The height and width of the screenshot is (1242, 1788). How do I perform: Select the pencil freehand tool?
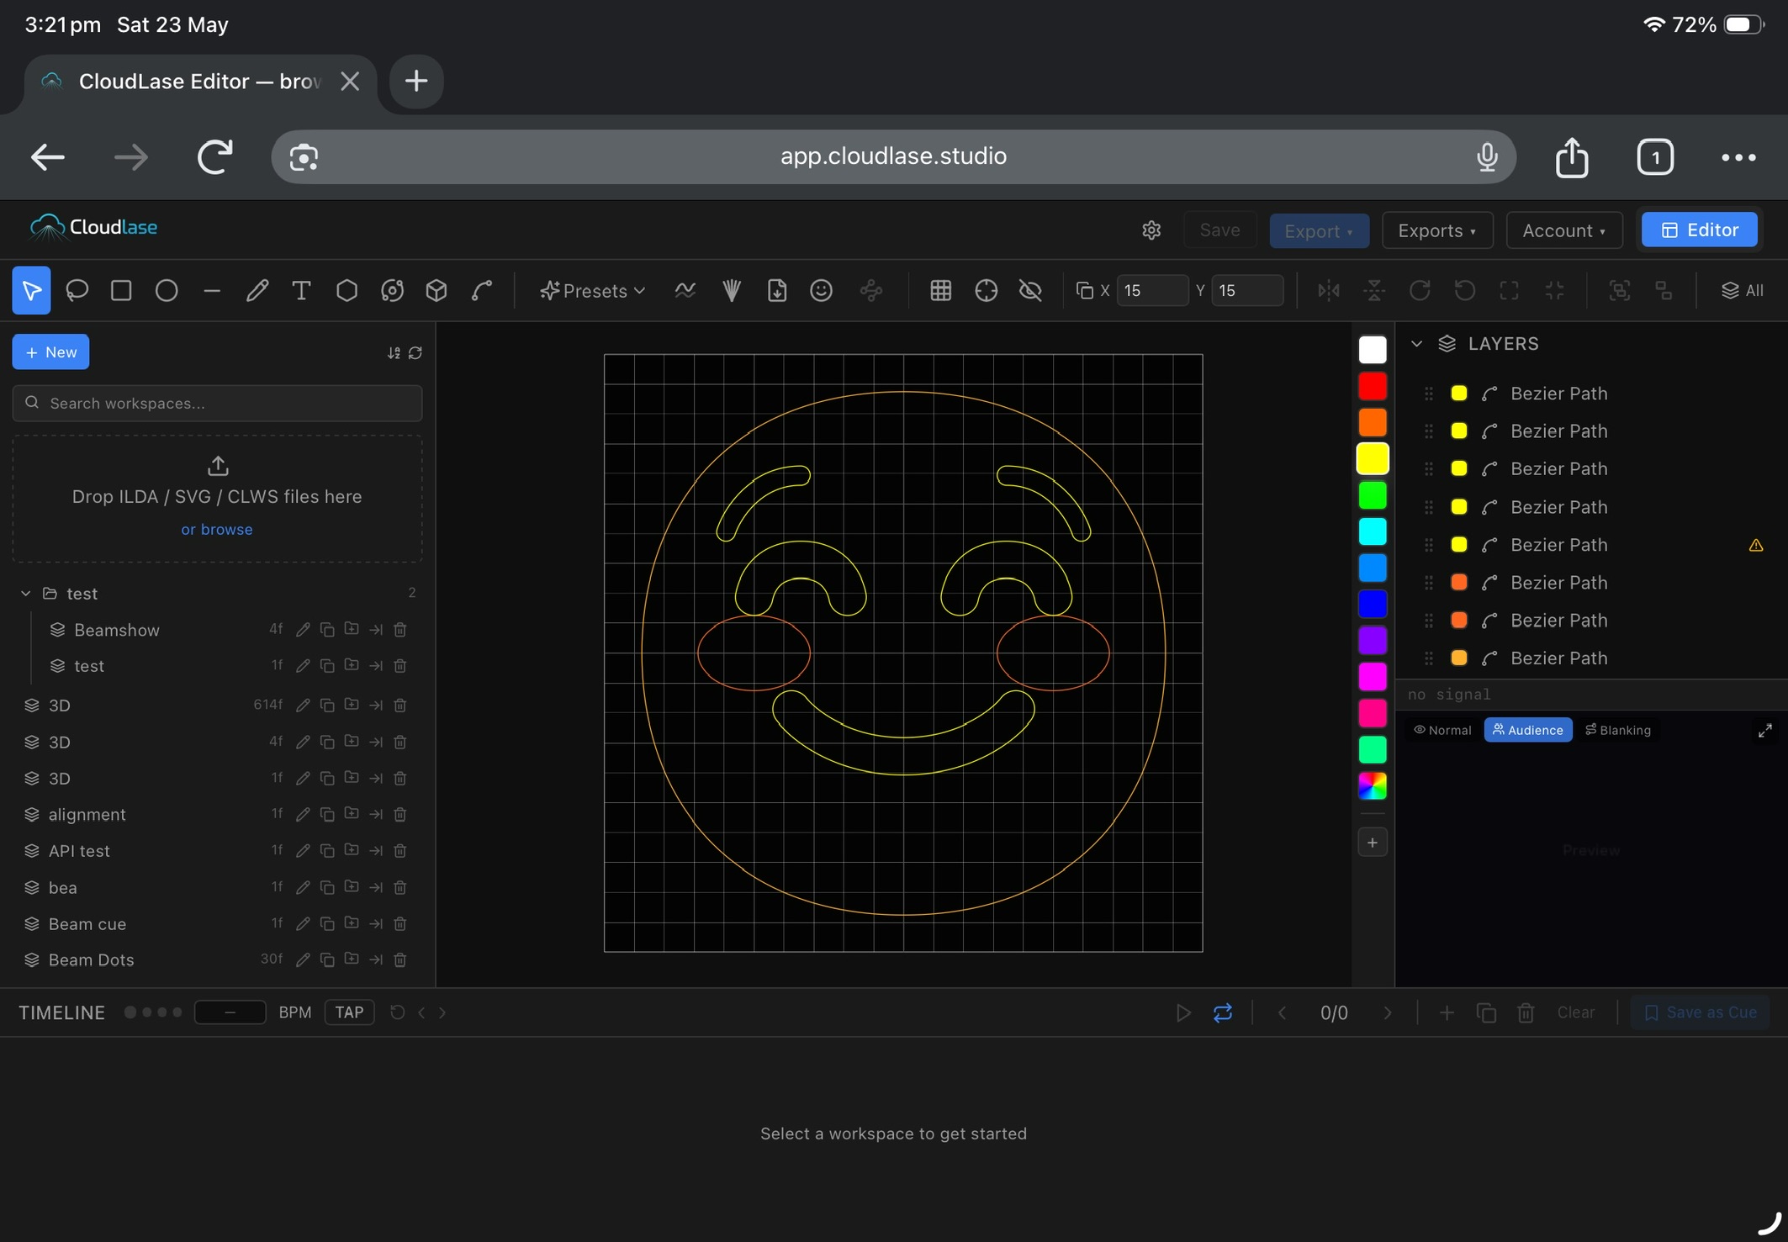pos(257,291)
